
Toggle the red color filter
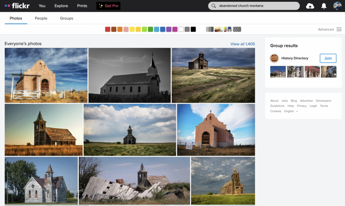(108, 29)
